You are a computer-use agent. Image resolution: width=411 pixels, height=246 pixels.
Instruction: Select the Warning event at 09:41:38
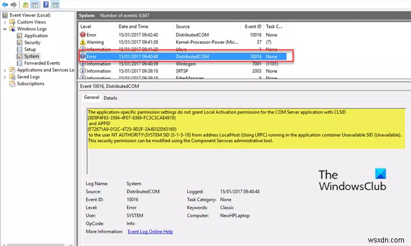pos(183,42)
